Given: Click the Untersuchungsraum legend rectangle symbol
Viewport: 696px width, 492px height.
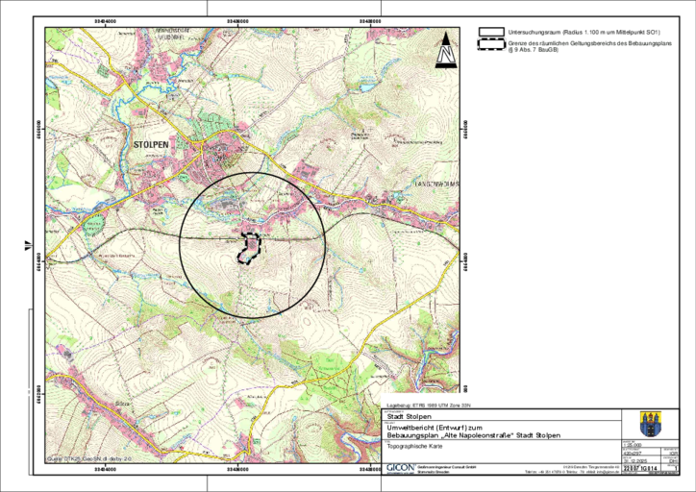Looking at the screenshot, I should [491, 32].
